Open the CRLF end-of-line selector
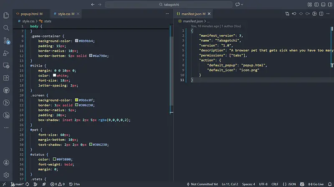Image resolution: width=334 pixels, height=187 pixels. [x=274, y=184]
